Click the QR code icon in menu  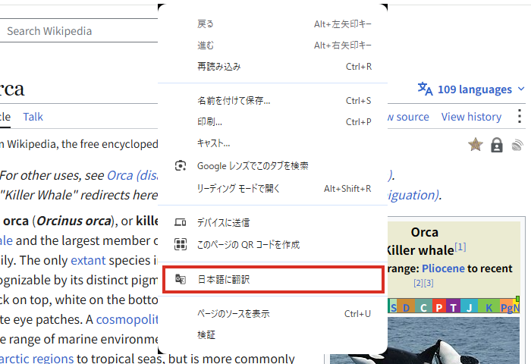[181, 244]
